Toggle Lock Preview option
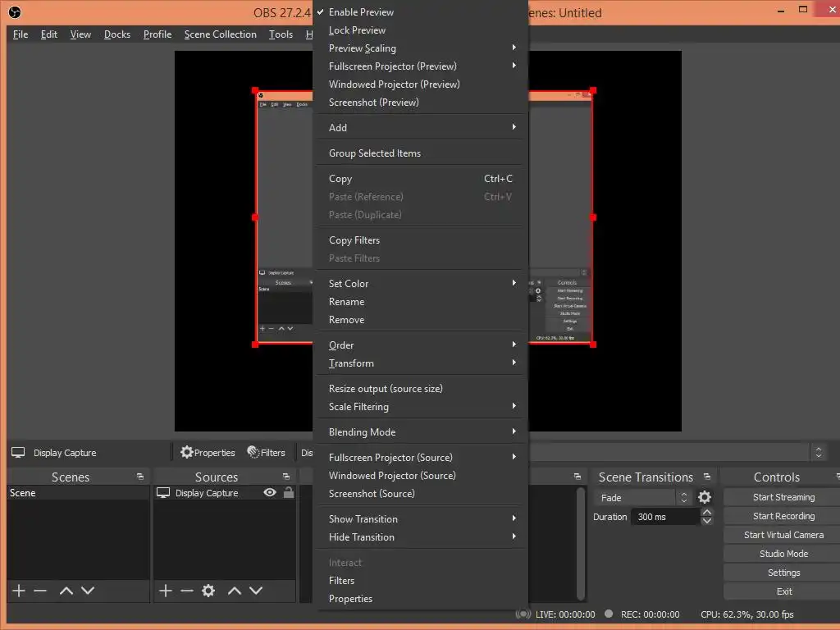 coord(419,30)
